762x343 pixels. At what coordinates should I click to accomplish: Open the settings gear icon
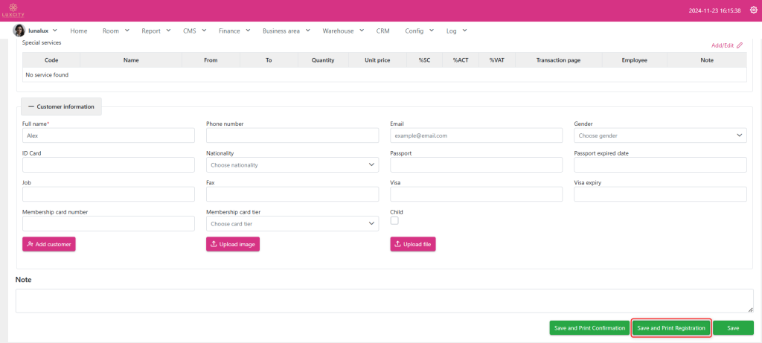pos(753,10)
